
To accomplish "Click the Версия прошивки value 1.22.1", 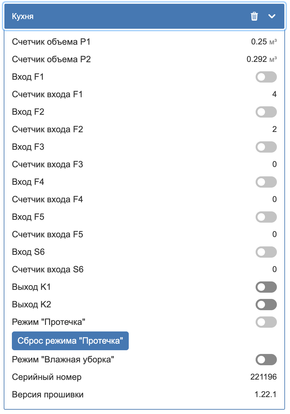I will pyautogui.click(x=265, y=394).
